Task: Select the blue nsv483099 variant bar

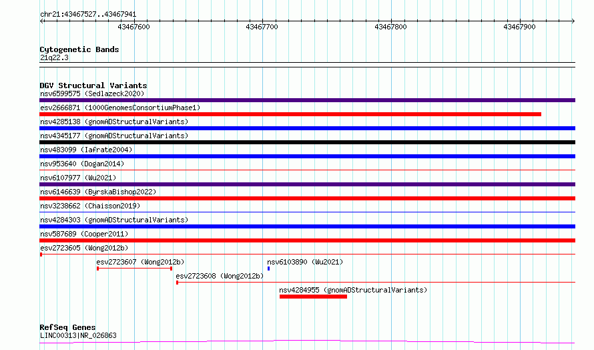Action: [307, 156]
